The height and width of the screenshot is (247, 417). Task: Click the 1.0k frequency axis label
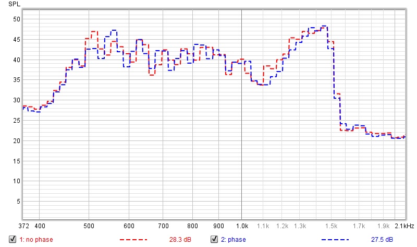242,226
